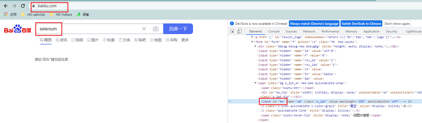Open the 更多 search categories
This screenshot has height=123, width=422.
(x=185, y=40)
